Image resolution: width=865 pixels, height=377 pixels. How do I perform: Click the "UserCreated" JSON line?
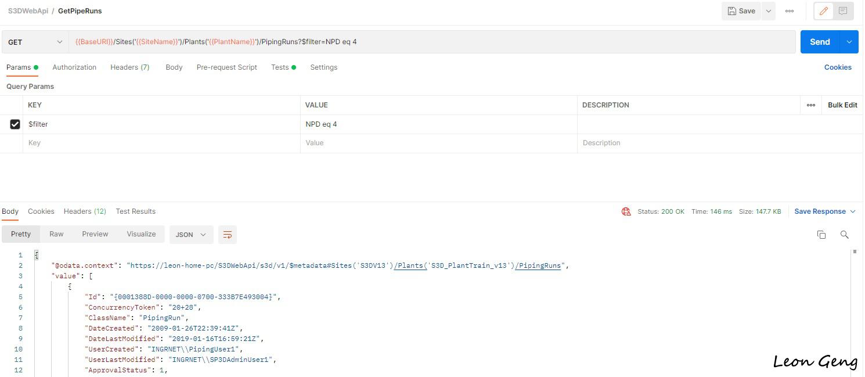164,349
